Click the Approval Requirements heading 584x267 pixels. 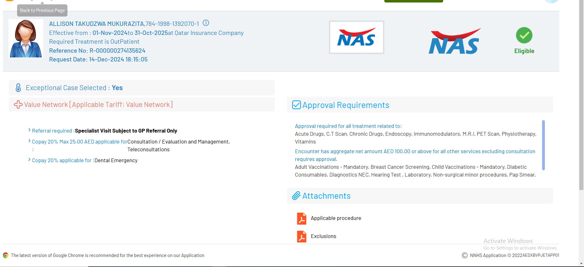[x=346, y=105]
